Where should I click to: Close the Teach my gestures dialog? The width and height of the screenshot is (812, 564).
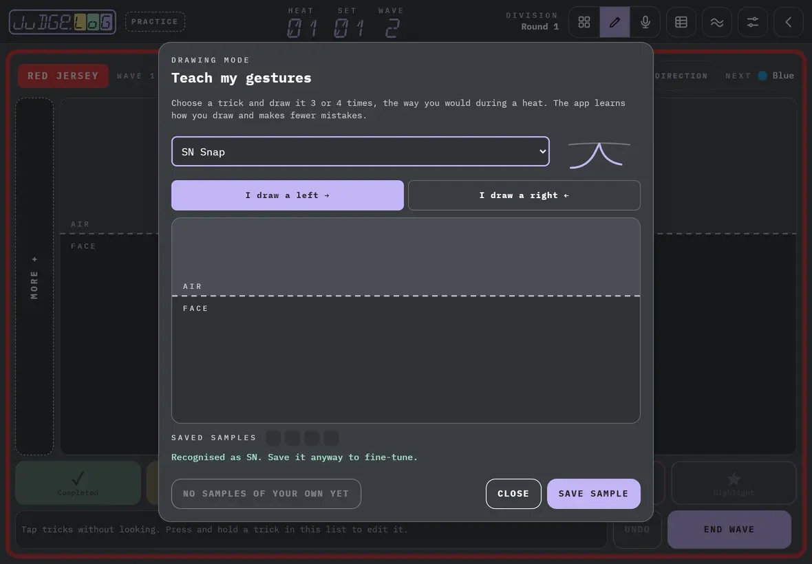click(x=513, y=494)
